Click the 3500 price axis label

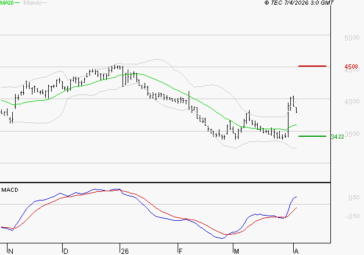click(x=352, y=134)
